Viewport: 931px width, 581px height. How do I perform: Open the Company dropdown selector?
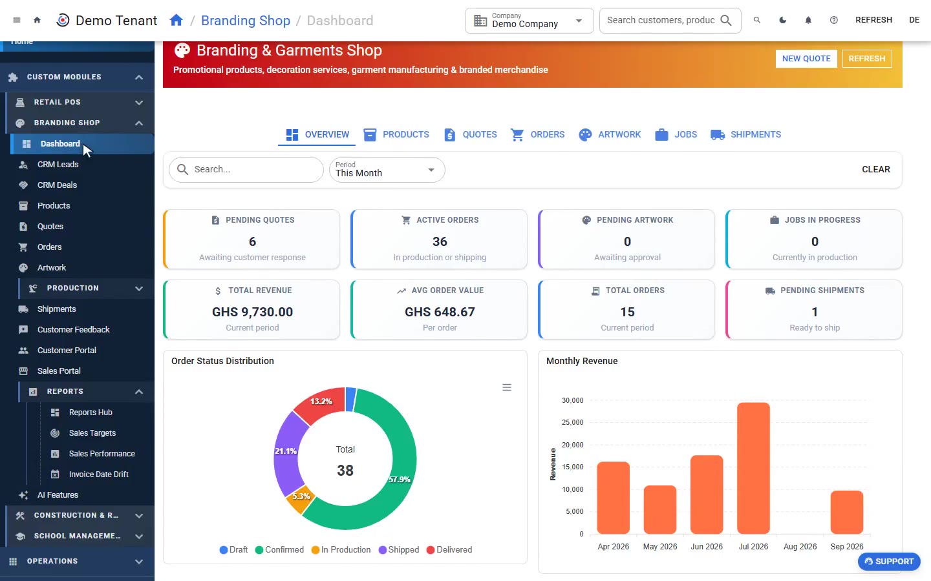pos(529,21)
